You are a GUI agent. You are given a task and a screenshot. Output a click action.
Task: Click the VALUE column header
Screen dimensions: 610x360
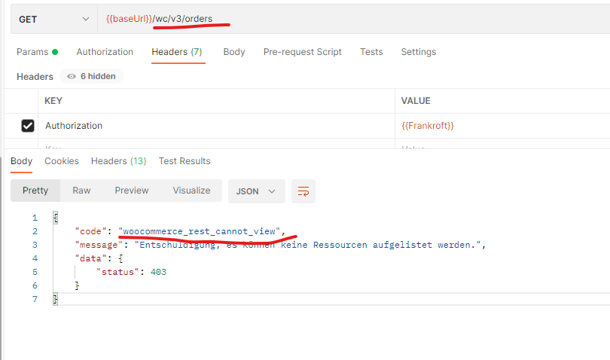click(416, 101)
